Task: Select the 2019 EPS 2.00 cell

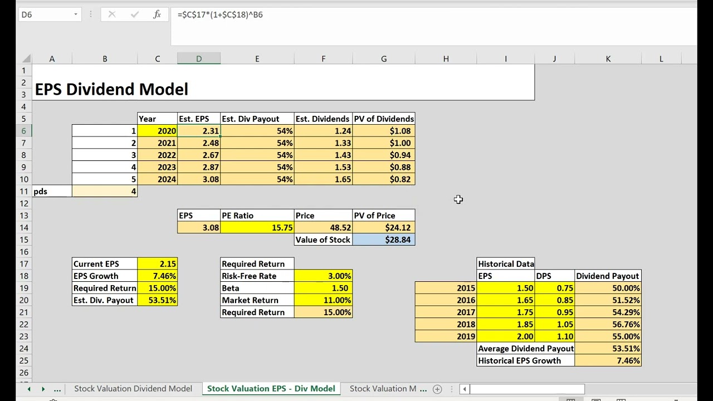Action: coord(506,336)
